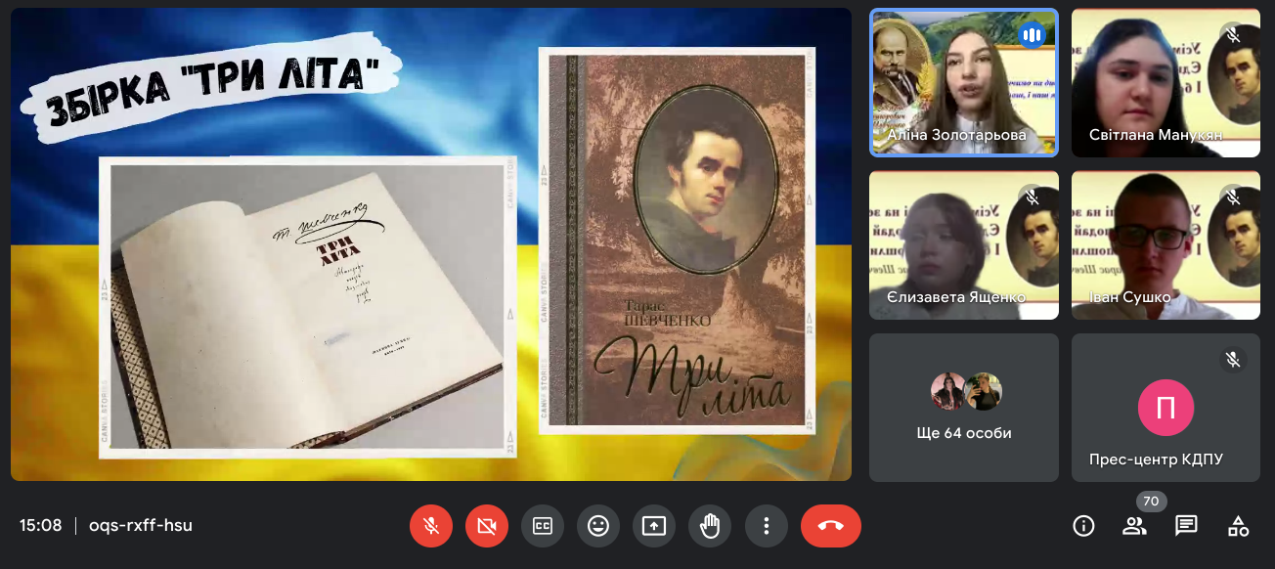Click Світлана Манукян's video tile
This screenshot has width=1275, height=569.
[x=1165, y=83]
